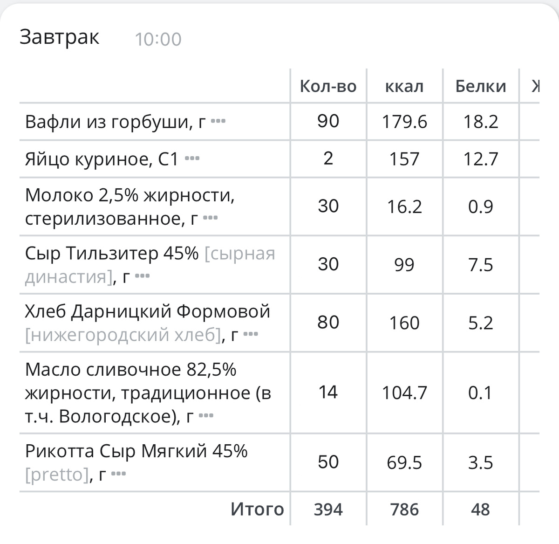
Task: Select the Яйцо куриное, С1 entry
Action: coord(102,159)
